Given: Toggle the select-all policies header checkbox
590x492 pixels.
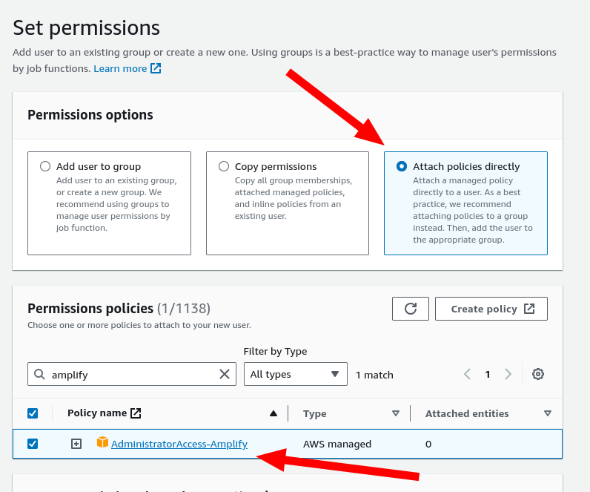Looking at the screenshot, I should point(33,413).
